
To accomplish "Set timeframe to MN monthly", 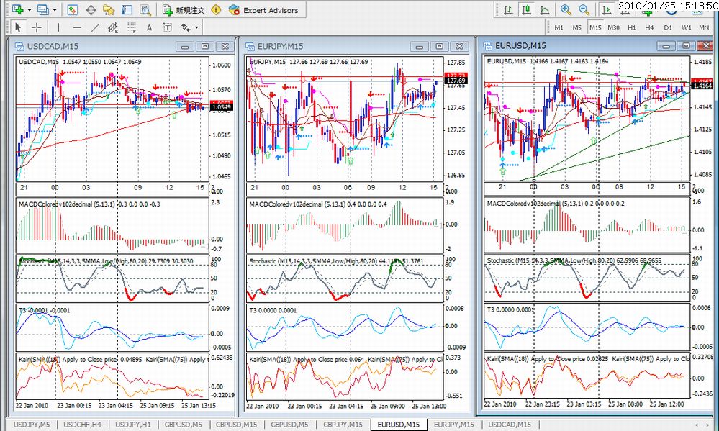I will 704,27.
